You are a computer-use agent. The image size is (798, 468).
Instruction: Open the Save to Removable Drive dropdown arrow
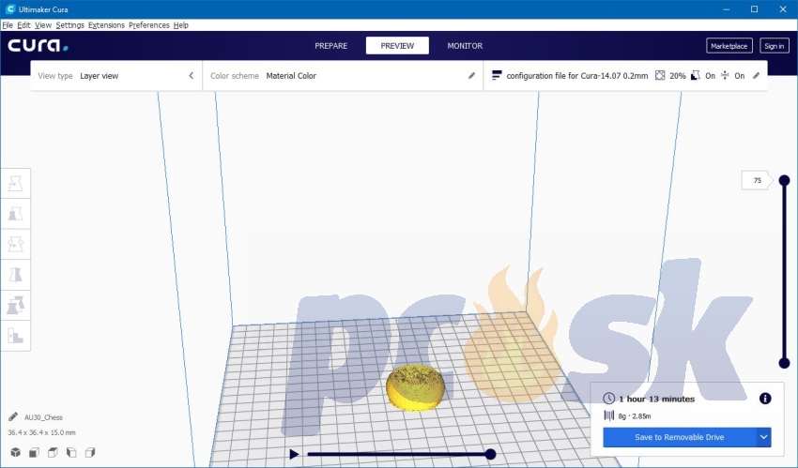tap(763, 437)
